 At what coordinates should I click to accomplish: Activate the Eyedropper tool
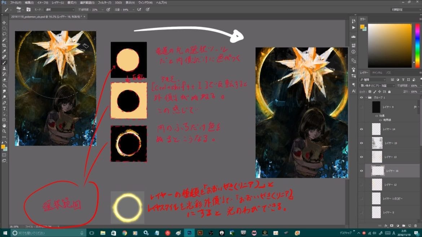[4, 51]
